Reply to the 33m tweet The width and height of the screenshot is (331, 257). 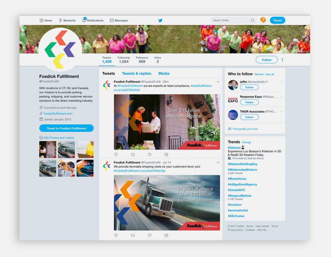(116, 154)
